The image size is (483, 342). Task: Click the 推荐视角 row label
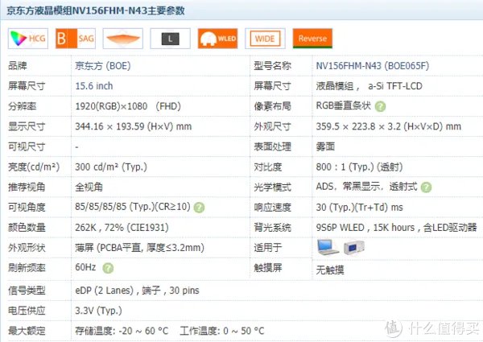point(27,187)
